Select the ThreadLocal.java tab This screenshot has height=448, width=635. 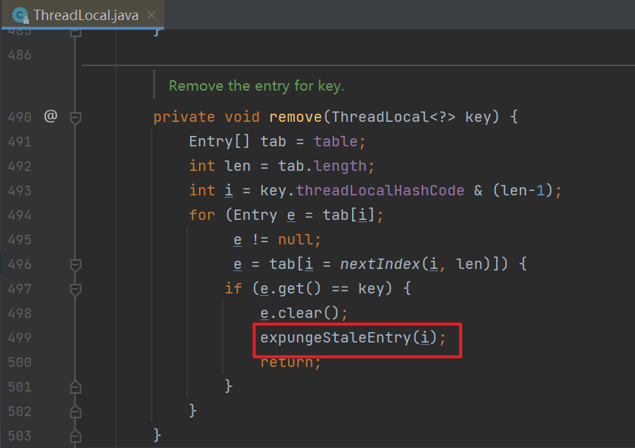click(85, 15)
